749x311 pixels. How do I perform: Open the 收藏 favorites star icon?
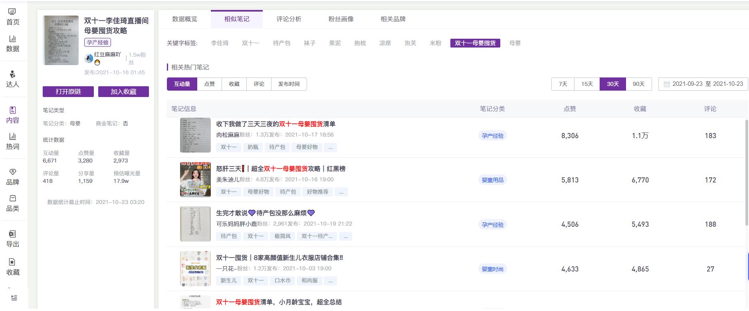pos(12,262)
